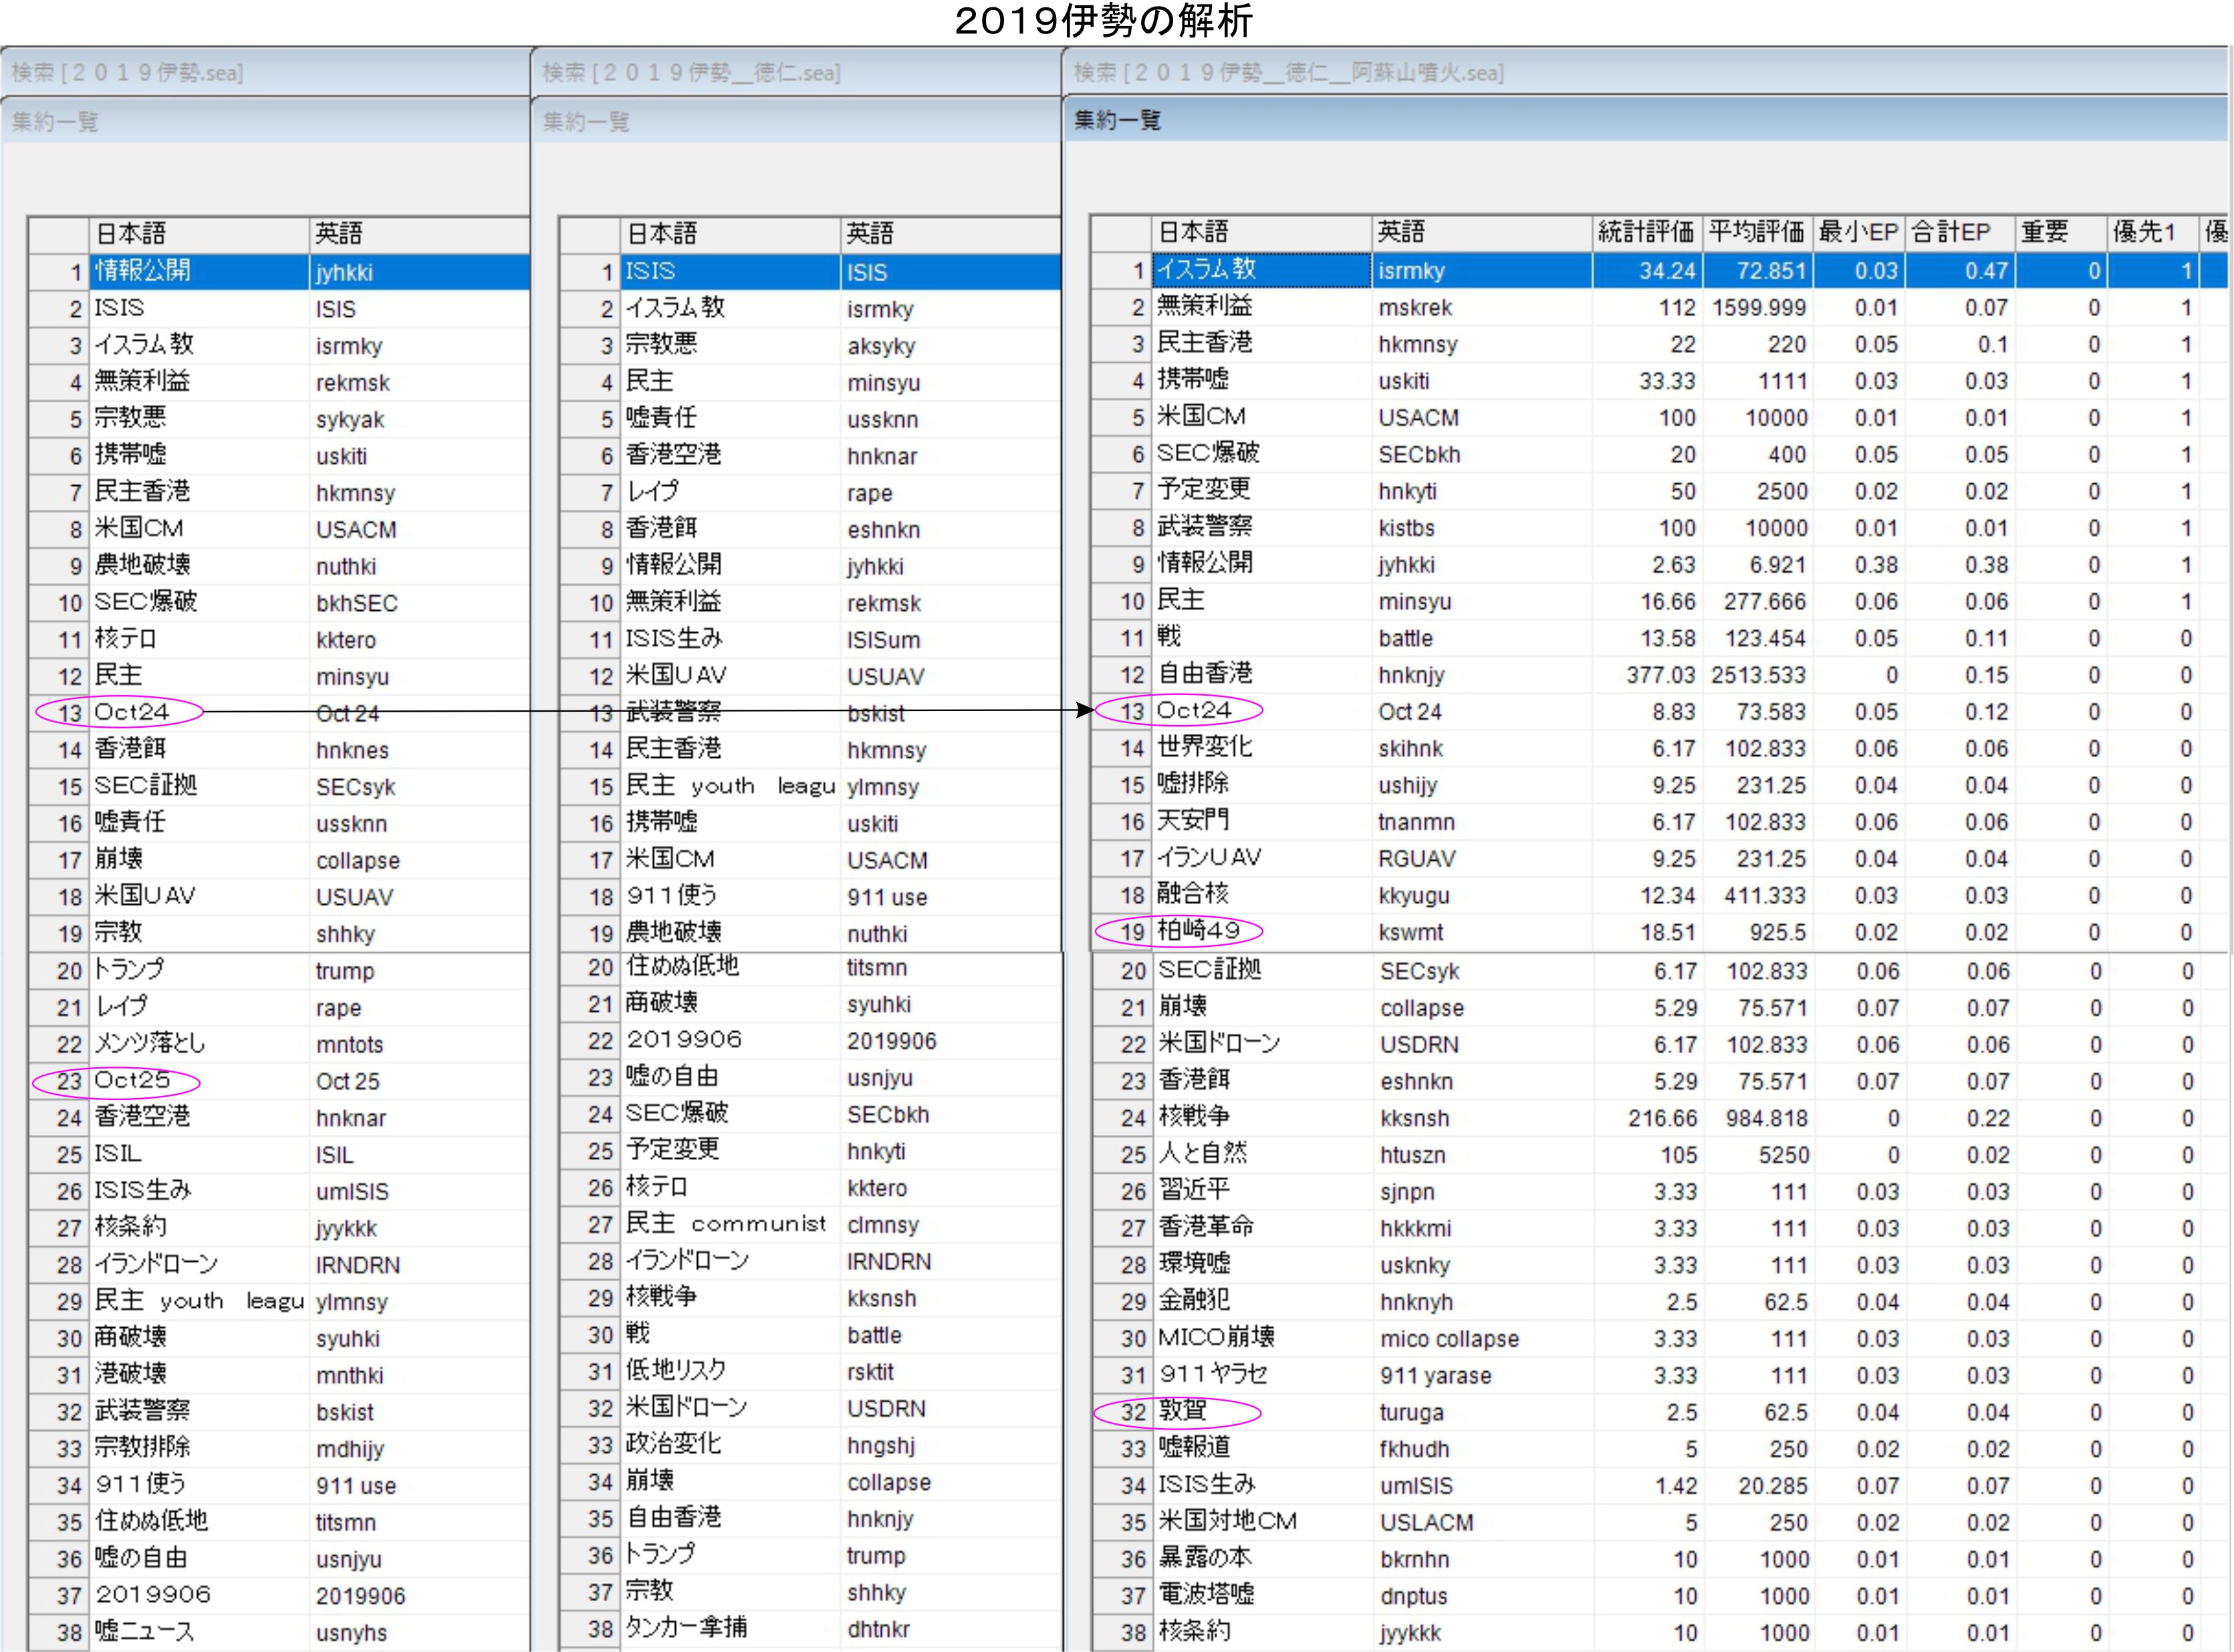Click the 平均評価 column header
Screen dimensions: 2234x1652
point(1757,232)
